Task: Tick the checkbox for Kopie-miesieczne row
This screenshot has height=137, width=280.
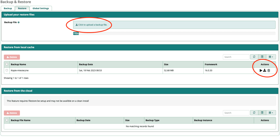Action: [x=7, y=70]
